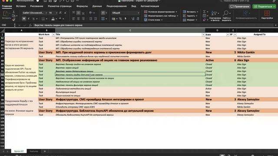Click Форматировать как таблицу
Image resolution: width=278 pixels, height=156 pixels.
(x=161, y=16)
